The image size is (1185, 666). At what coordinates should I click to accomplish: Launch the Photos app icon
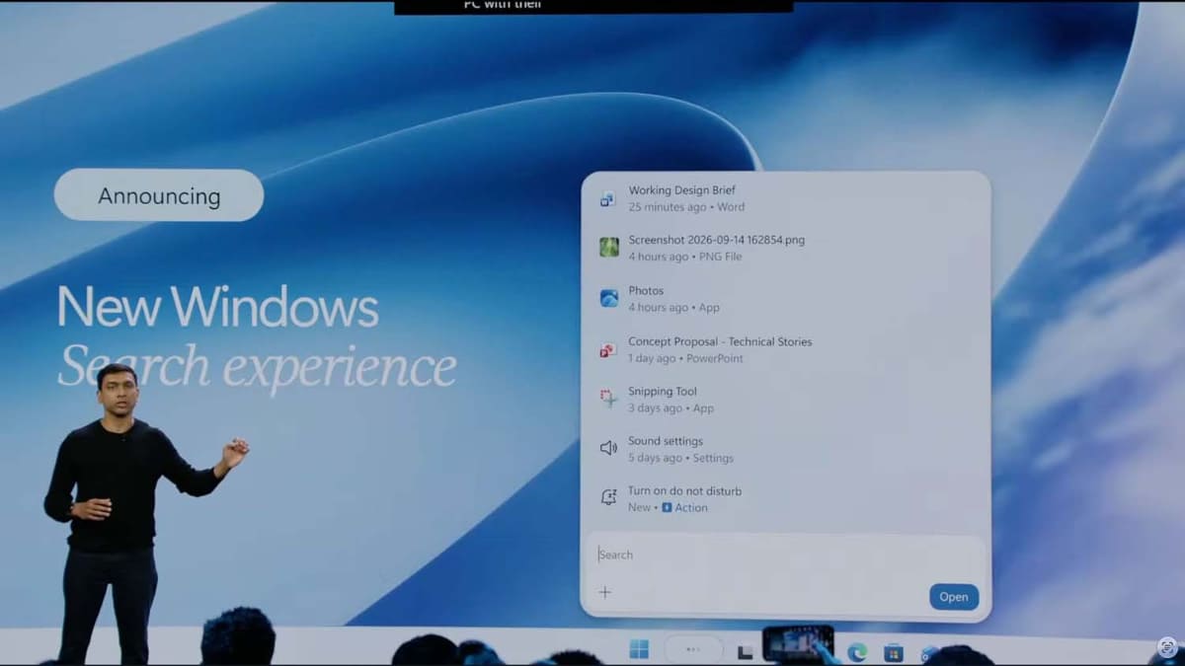coord(609,298)
